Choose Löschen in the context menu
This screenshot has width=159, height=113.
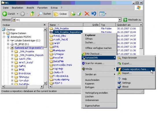tap(89, 97)
